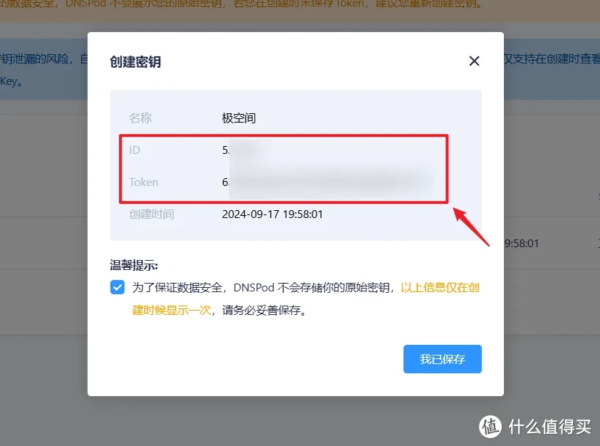The image size is (600, 446).
Task: Click the 什么值得买 watermark text
Action: tap(550, 427)
